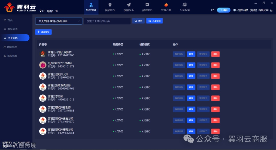The image size is (276, 150).
Task: Click avatar of 巽羽云说矩阵薇薇老师
Action: 43,131
